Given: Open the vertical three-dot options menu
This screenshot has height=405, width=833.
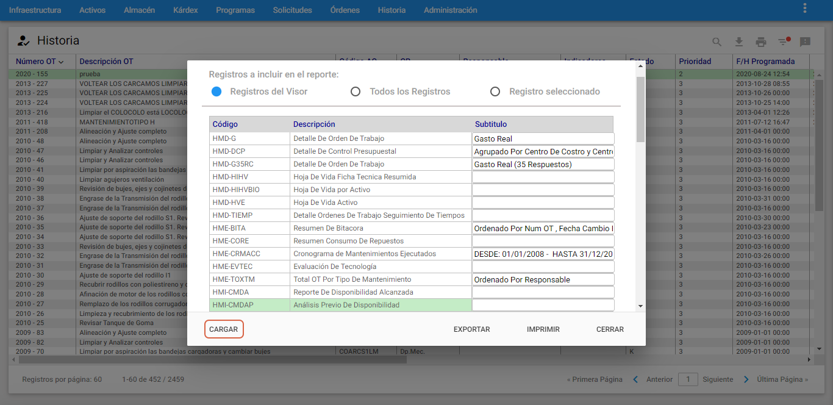Looking at the screenshot, I should (805, 8).
